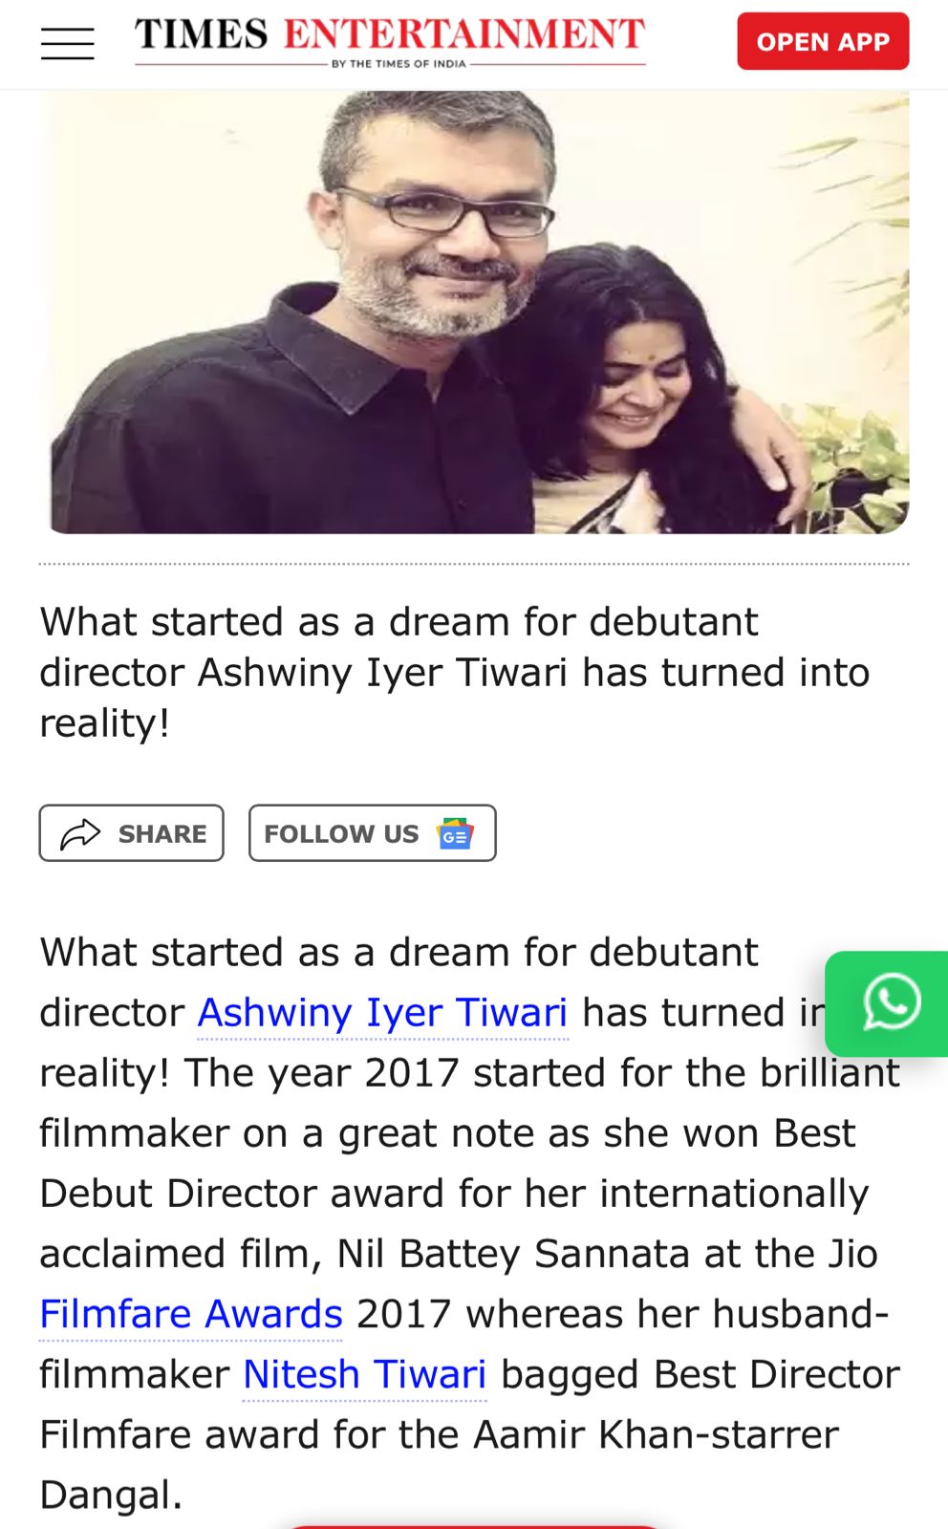Tap the WhatsApp floating share icon
Image resolution: width=948 pixels, height=1529 pixels.
(891, 1003)
